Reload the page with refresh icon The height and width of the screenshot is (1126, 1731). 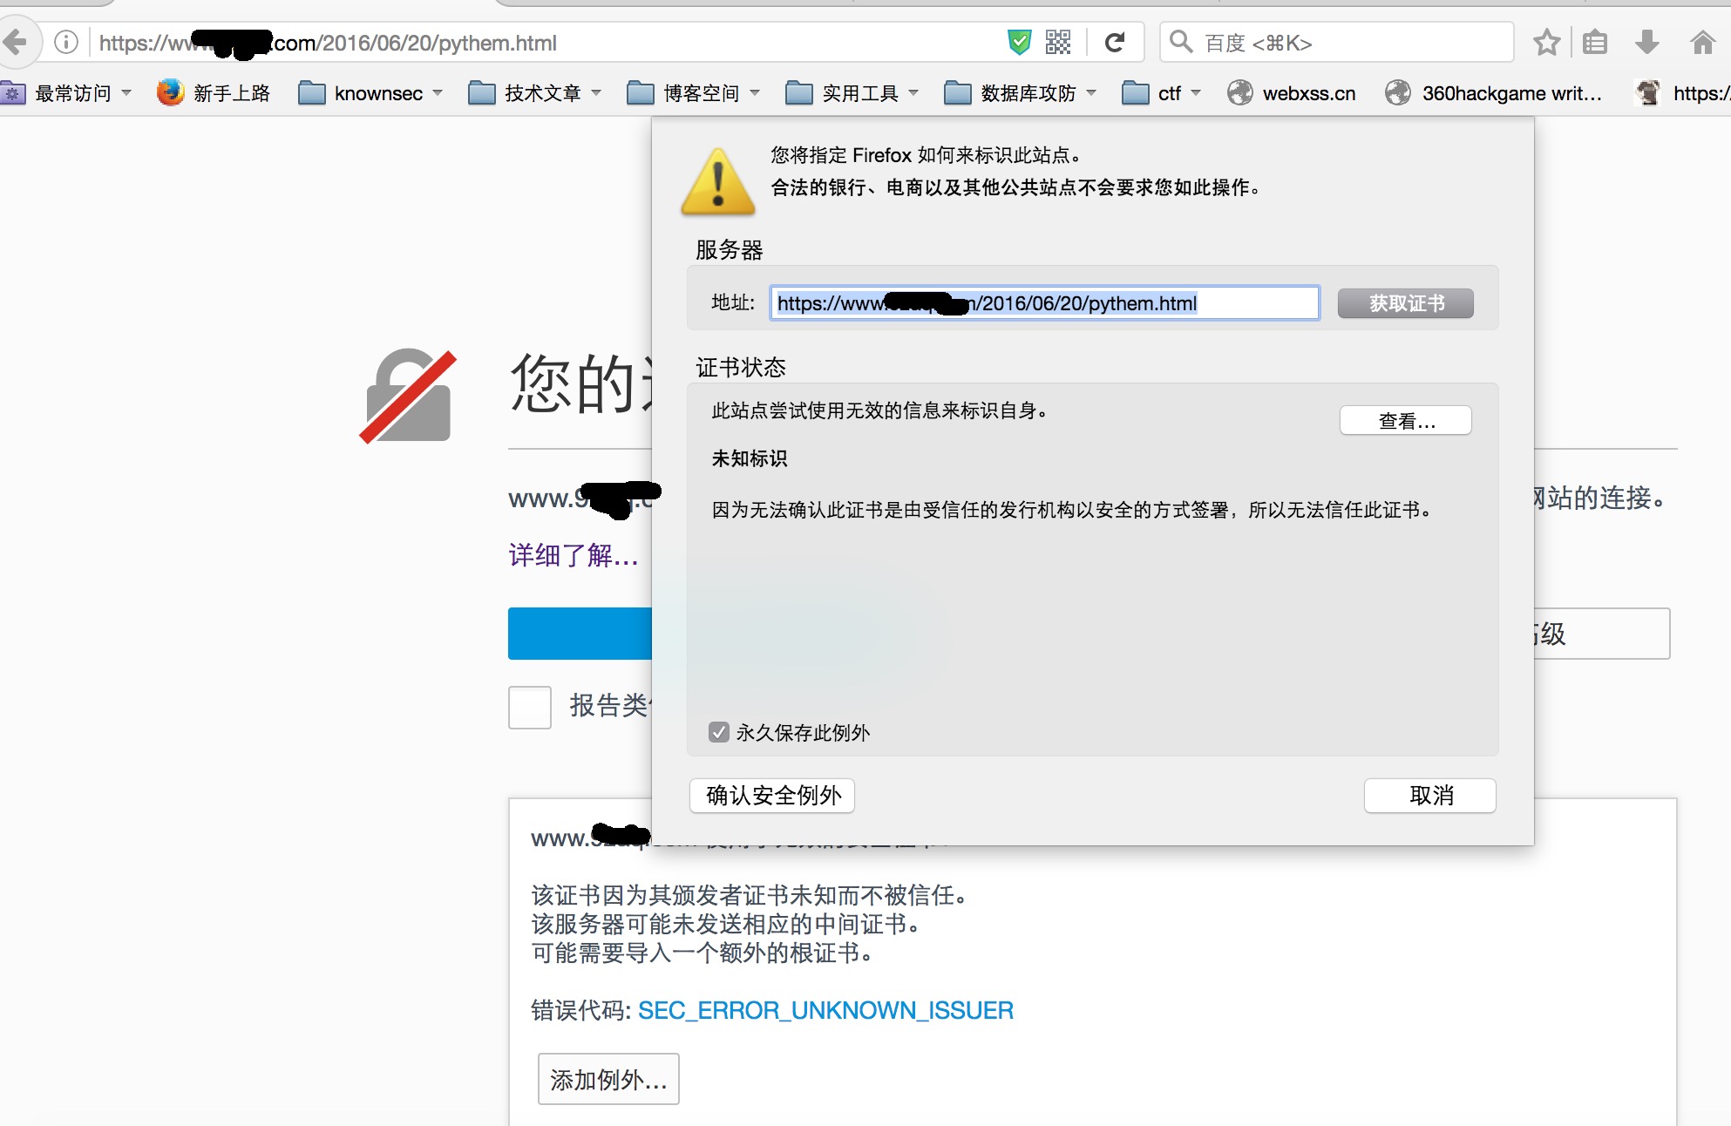point(1115,42)
